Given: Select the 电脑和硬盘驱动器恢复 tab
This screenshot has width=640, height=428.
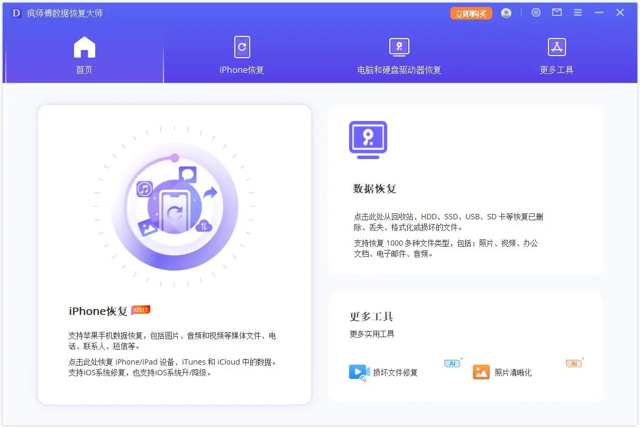Looking at the screenshot, I should 399,55.
